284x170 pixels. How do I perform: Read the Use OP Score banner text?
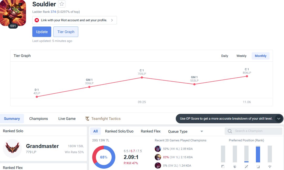point(226,119)
